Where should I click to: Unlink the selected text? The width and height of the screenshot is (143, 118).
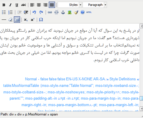[x=56, y=12]
